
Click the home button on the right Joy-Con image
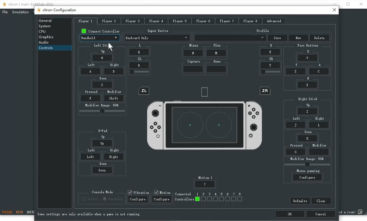coord(251,136)
